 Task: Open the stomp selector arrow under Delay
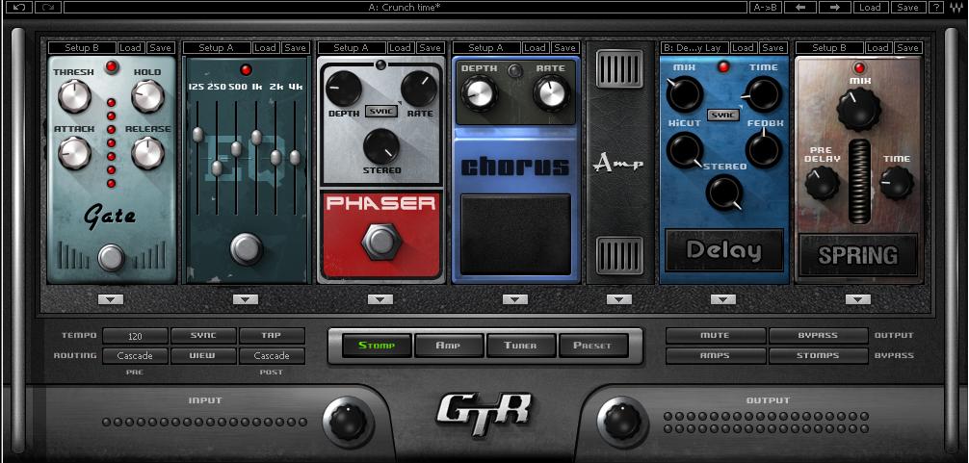(x=723, y=299)
